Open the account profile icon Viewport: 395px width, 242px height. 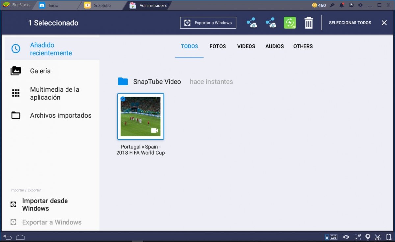pyautogui.click(x=351, y=5)
